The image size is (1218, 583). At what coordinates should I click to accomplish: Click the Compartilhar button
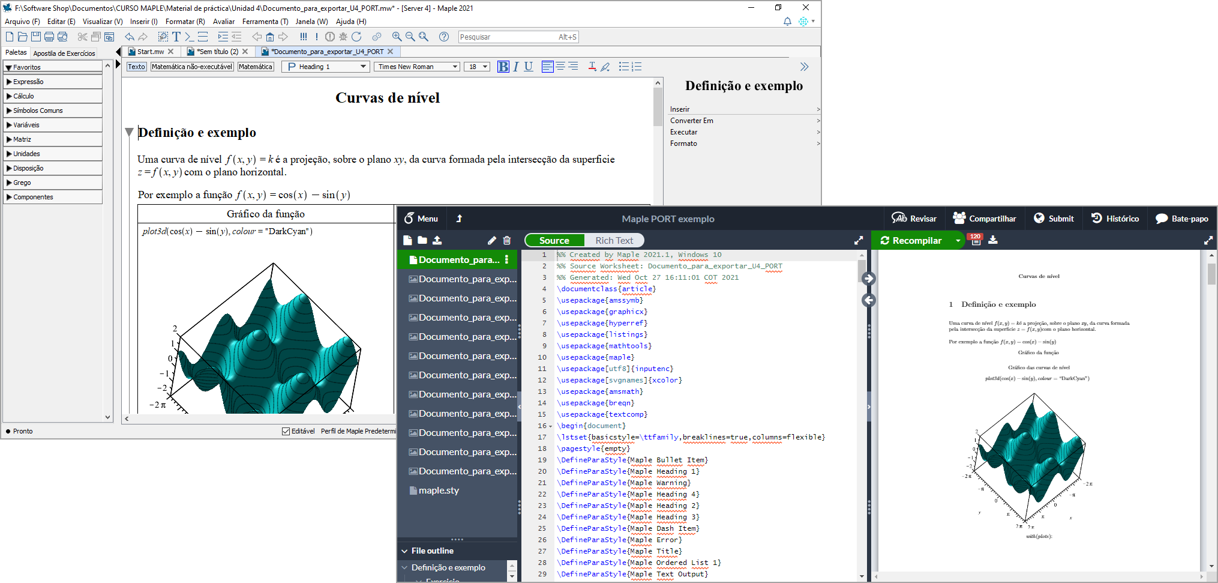[x=985, y=219]
